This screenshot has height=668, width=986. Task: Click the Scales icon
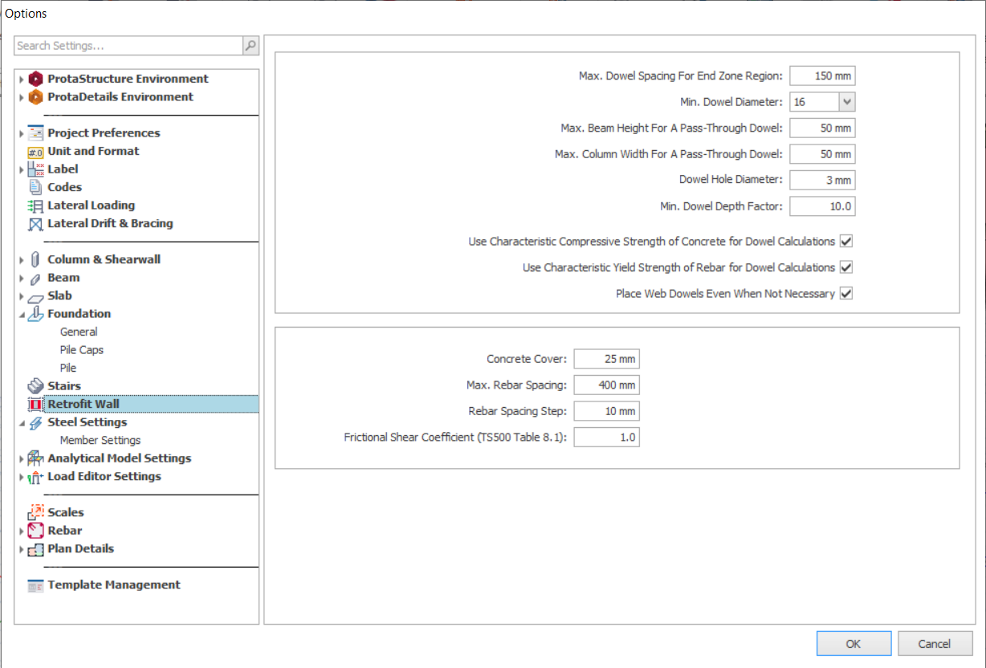pyautogui.click(x=35, y=512)
